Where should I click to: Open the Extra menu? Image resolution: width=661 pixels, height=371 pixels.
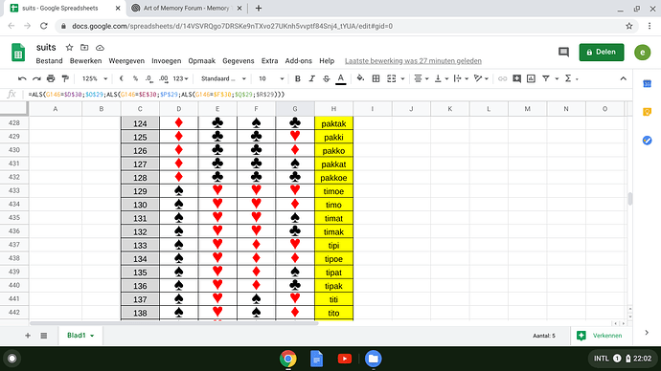pos(269,61)
